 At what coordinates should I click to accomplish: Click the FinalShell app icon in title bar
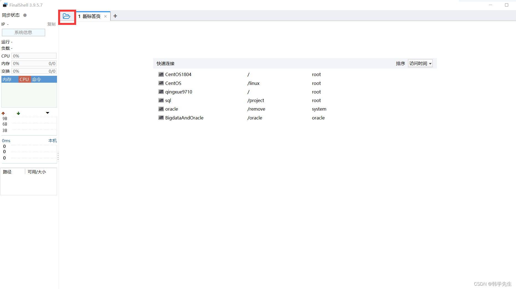[x=5, y=5]
